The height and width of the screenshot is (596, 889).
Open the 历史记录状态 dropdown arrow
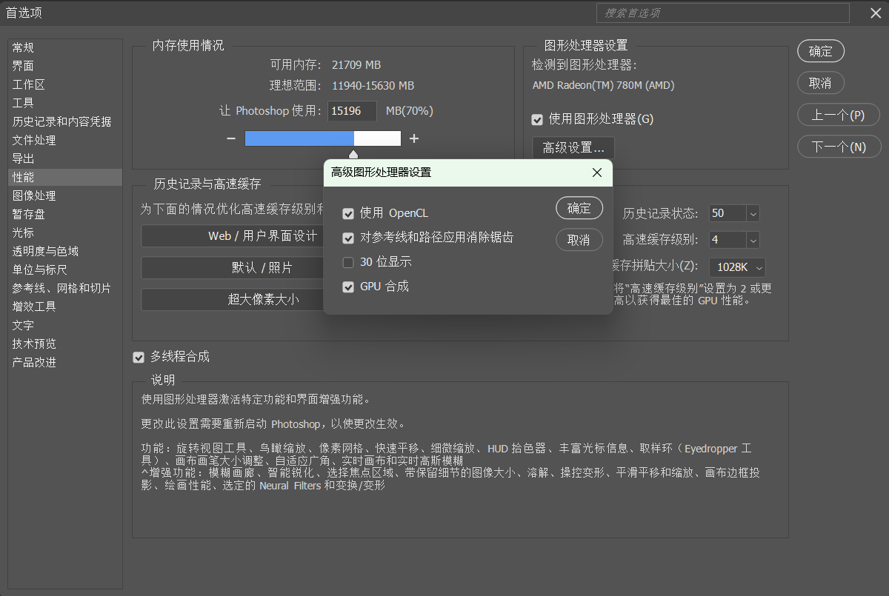[x=753, y=214]
